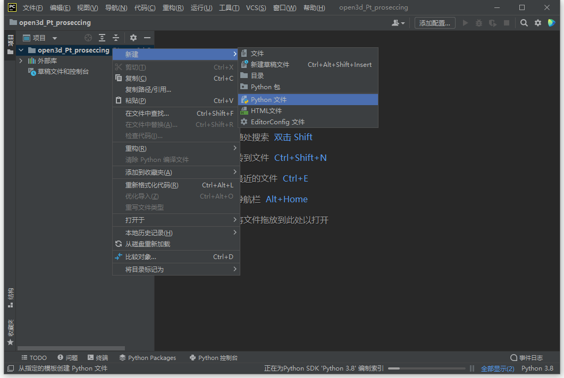Click the expand all icon in project panel
The width and height of the screenshot is (564, 378).
[x=102, y=38]
